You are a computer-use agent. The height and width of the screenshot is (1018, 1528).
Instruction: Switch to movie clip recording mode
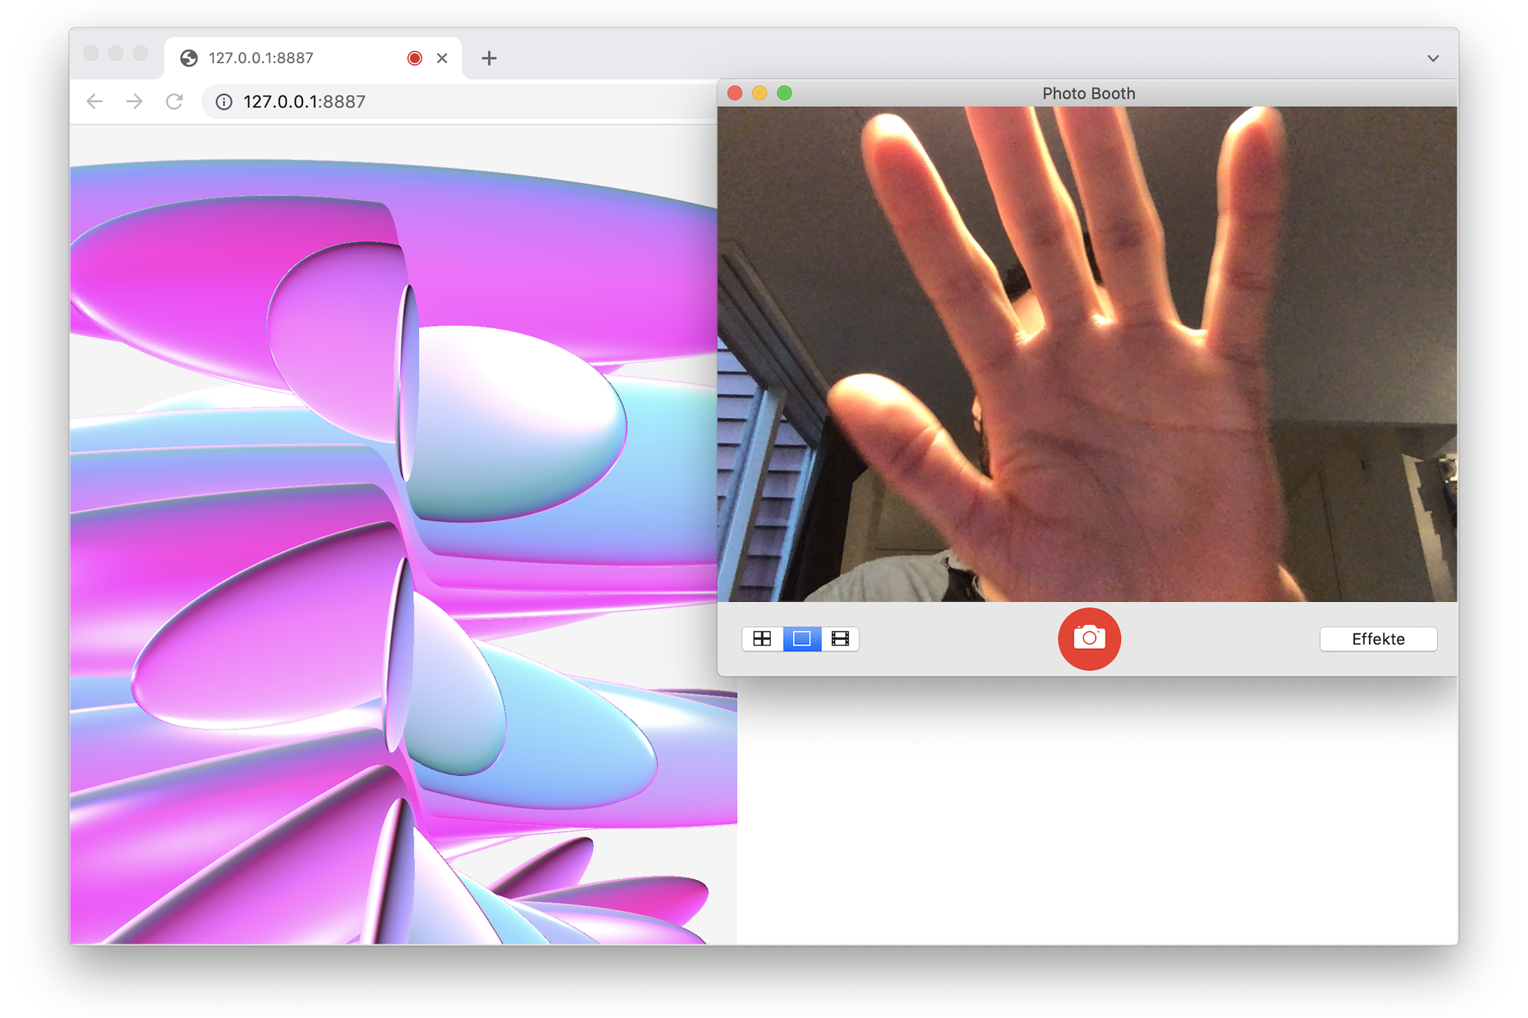click(x=839, y=639)
